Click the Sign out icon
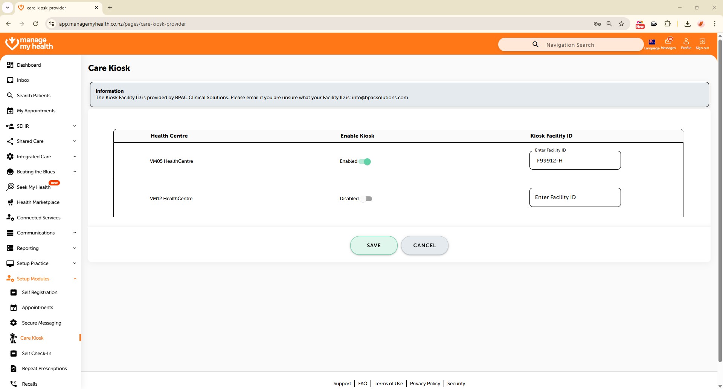This screenshot has height=389, width=723. pos(702,42)
